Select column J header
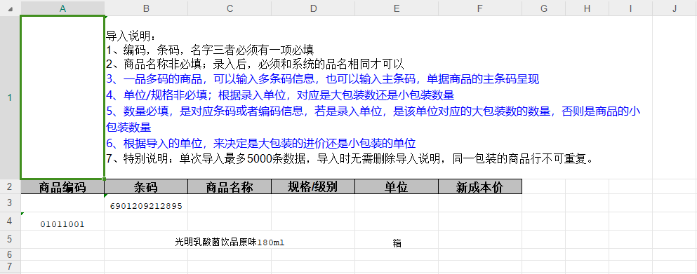 click(x=675, y=8)
